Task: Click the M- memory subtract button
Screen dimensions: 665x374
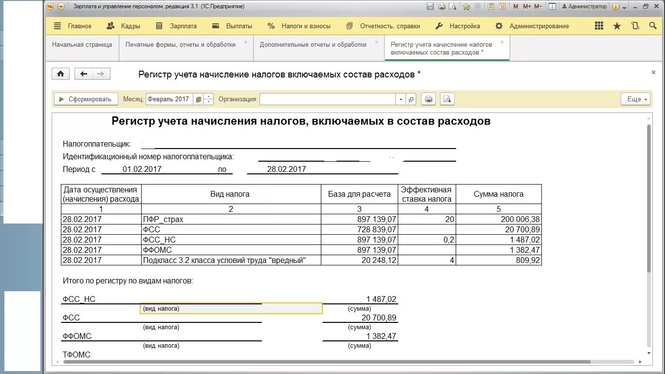Action: pos(538,6)
